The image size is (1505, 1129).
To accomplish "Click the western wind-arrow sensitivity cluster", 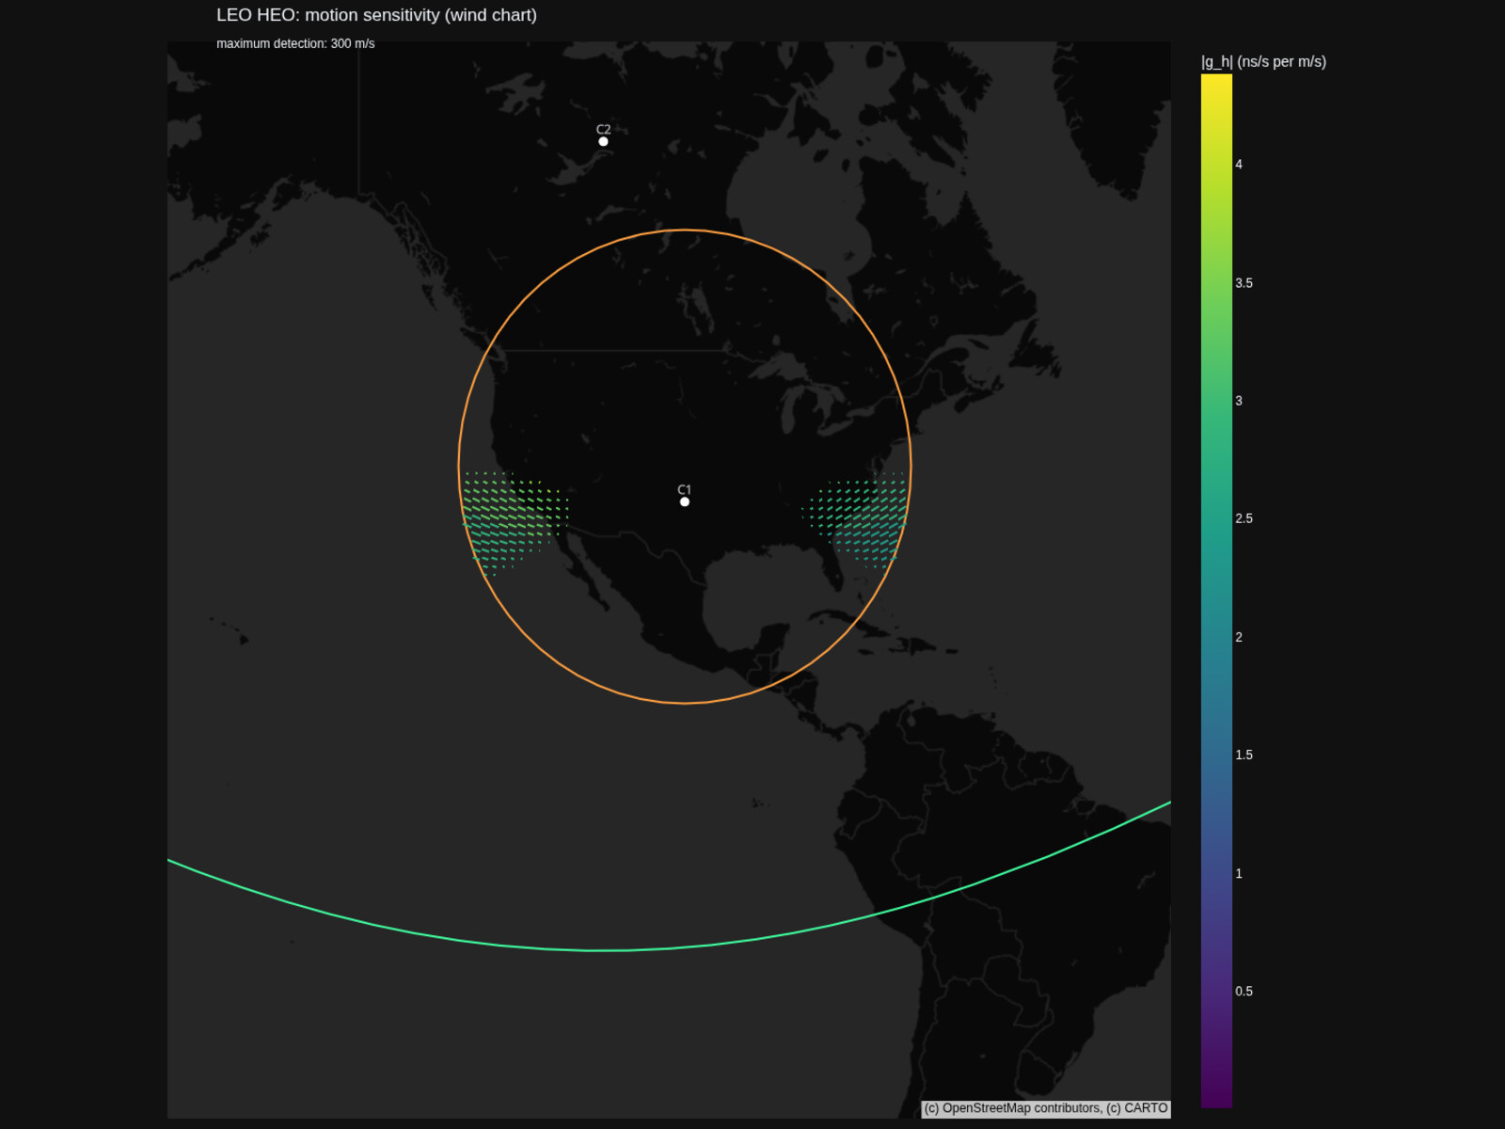I will click(x=514, y=522).
